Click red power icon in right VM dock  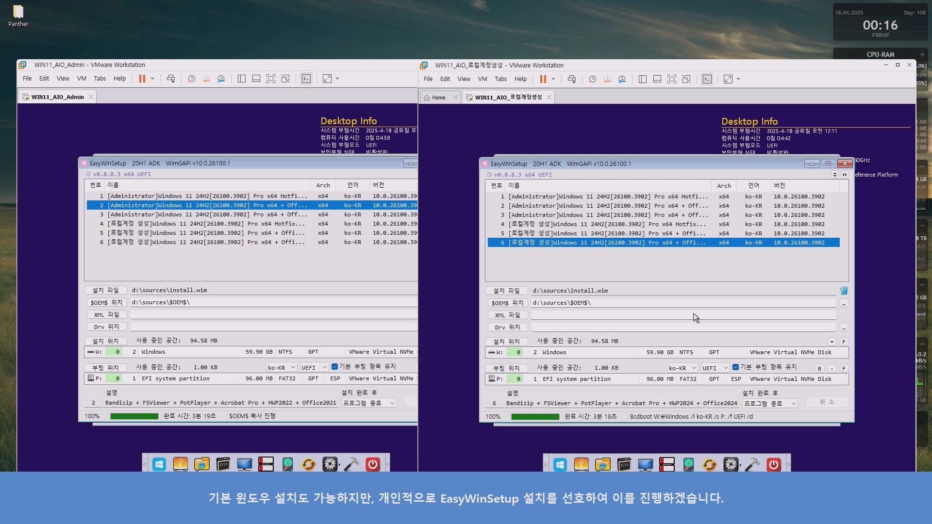point(773,465)
